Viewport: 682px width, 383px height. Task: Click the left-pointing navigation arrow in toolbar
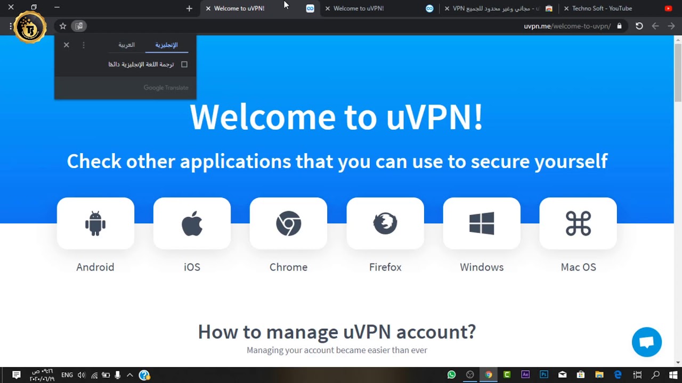pyautogui.click(x=655, y=26)
